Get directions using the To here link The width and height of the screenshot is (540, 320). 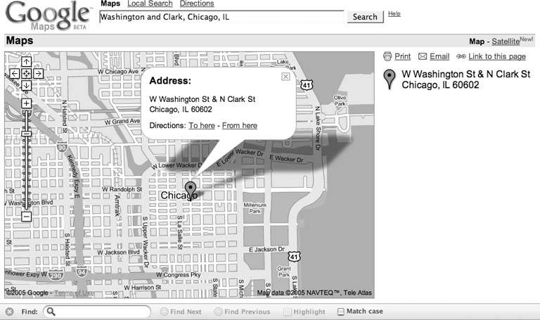[x=202, y=126]
